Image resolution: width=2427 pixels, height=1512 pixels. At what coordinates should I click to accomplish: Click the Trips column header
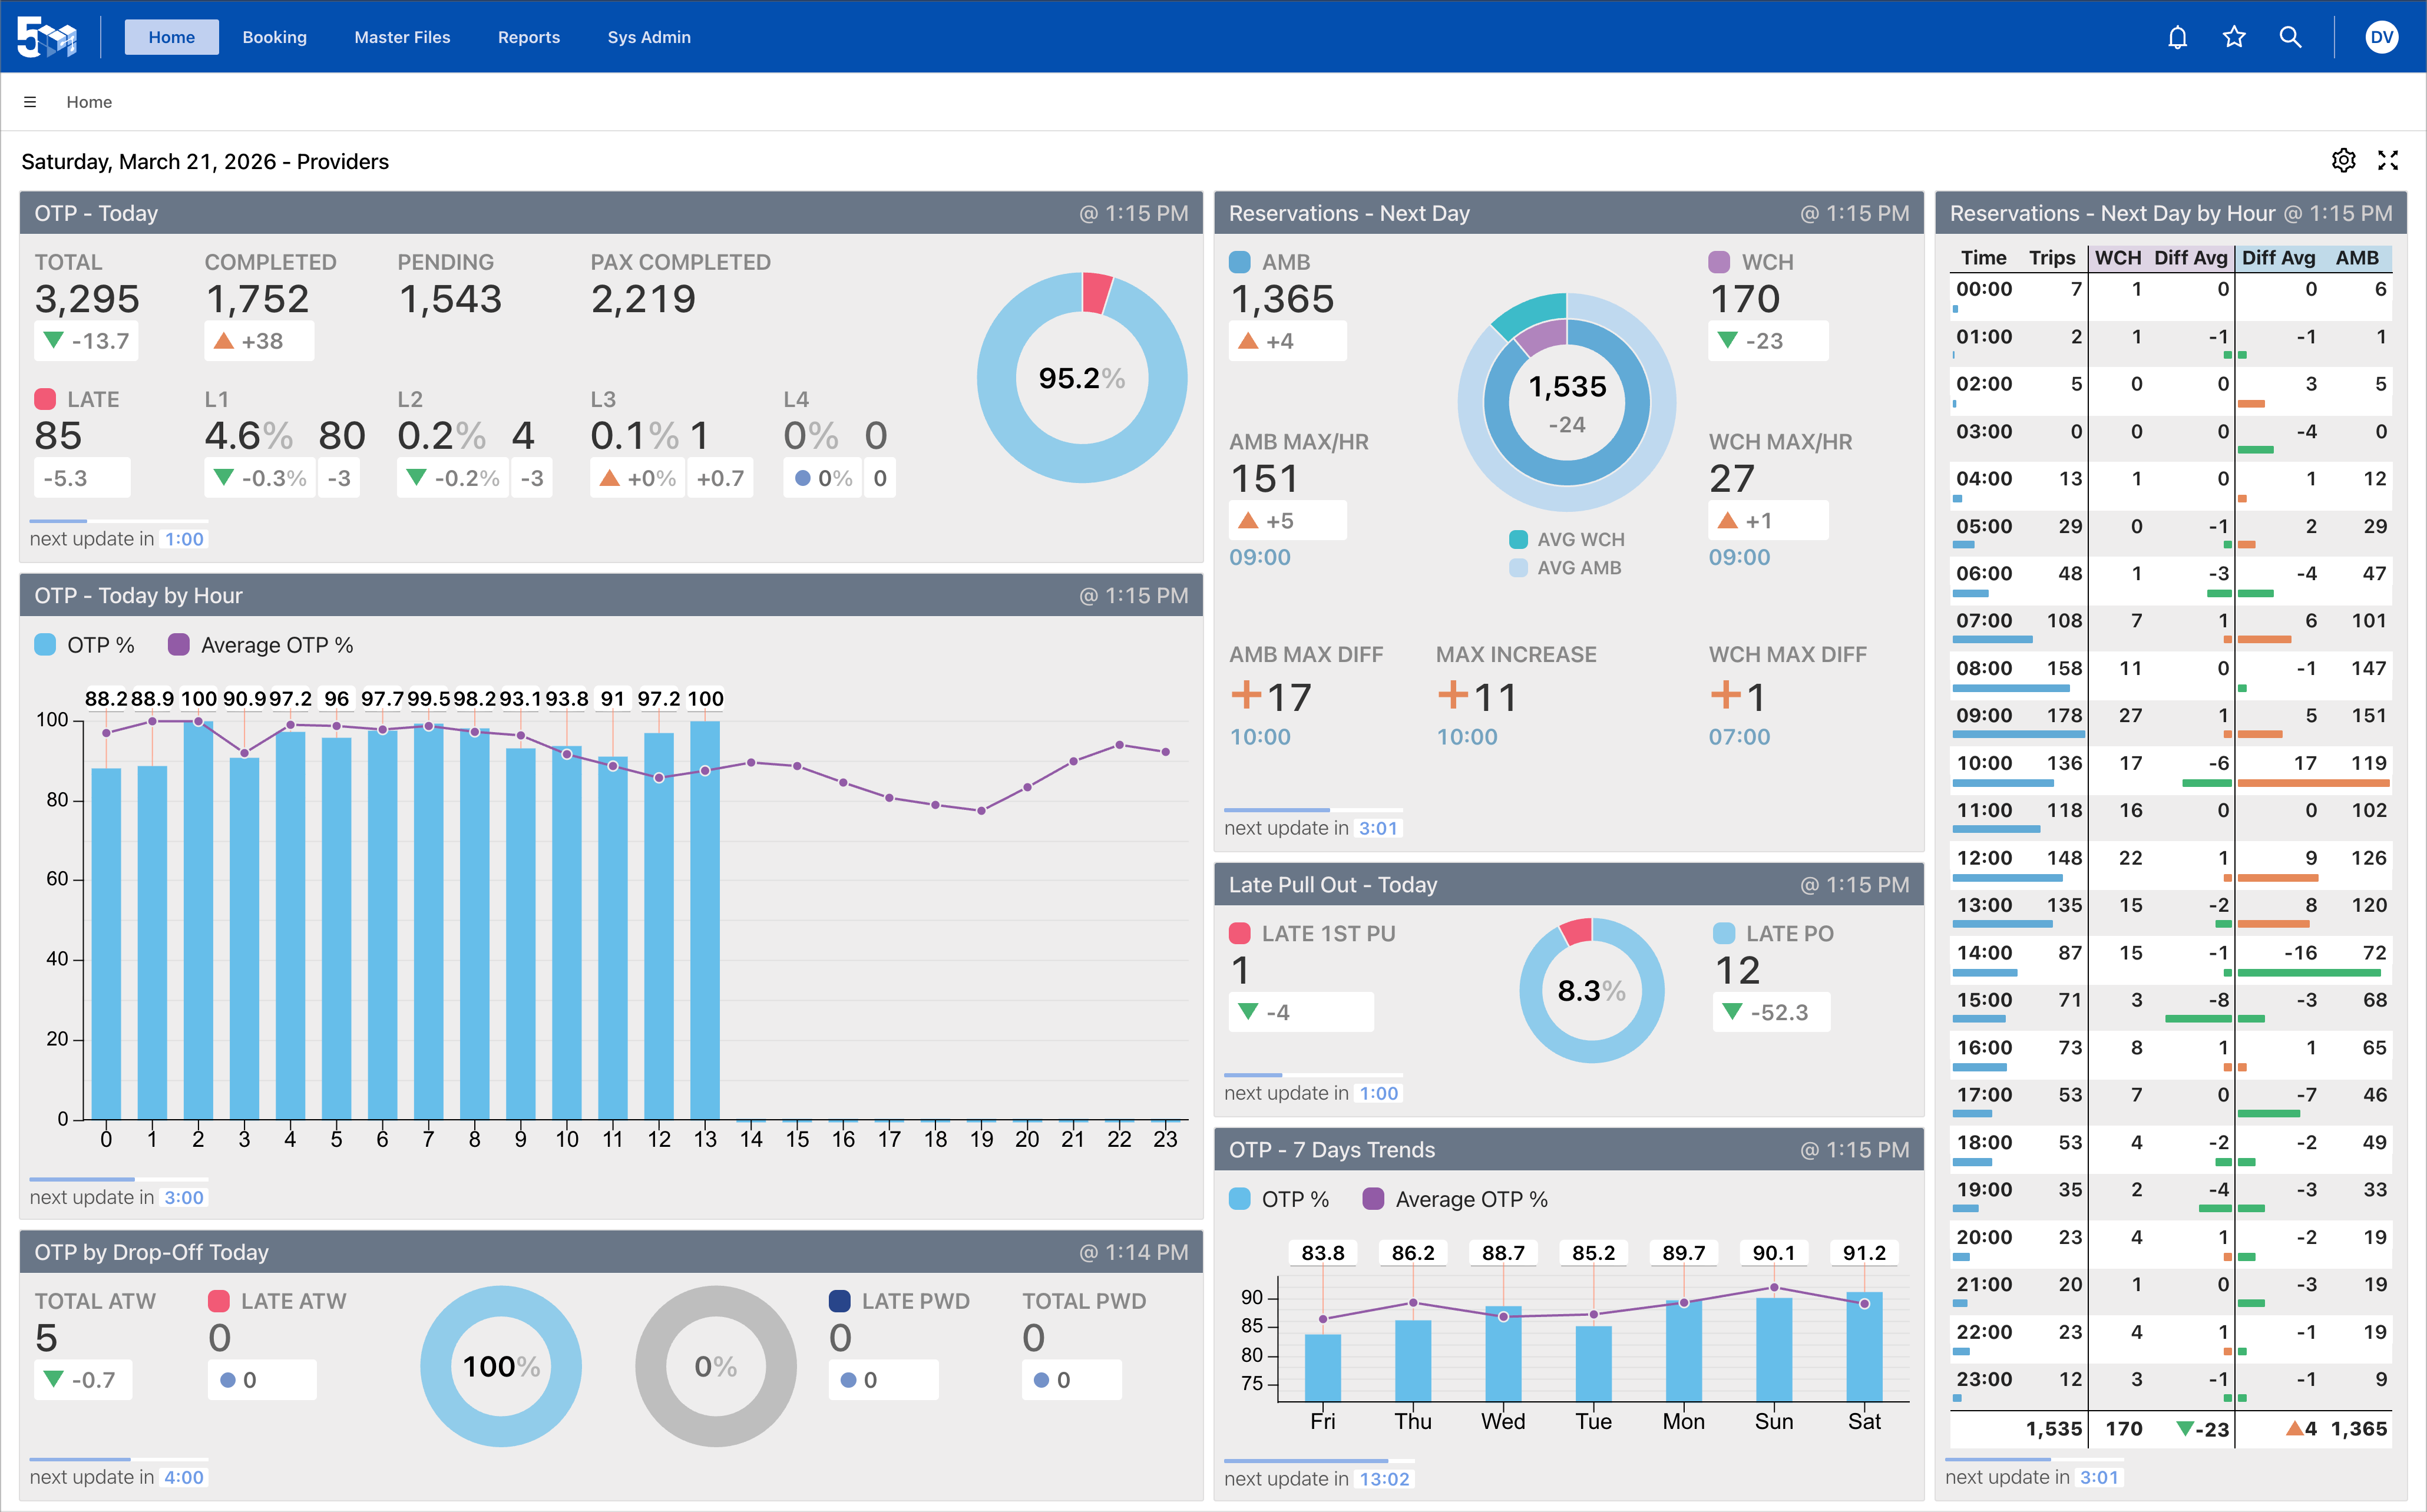click(2052, 258)
